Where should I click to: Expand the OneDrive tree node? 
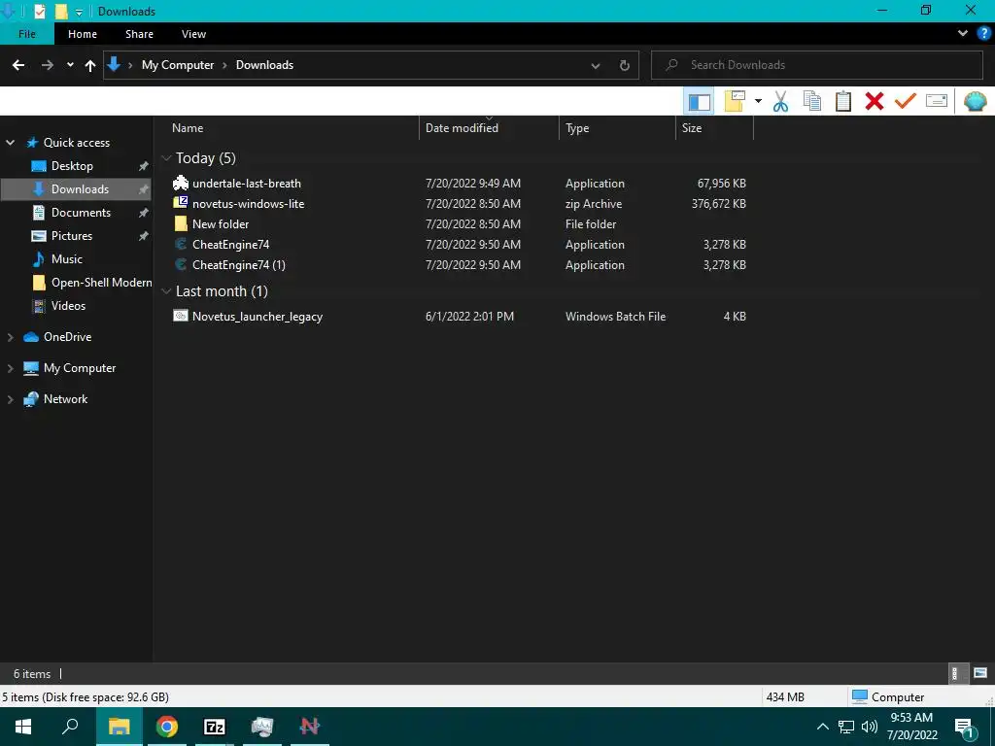10,337
